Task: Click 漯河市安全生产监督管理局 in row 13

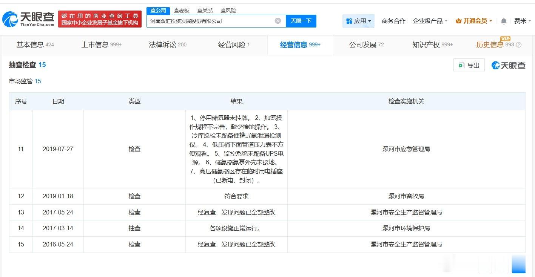Action: pos(406,213)
